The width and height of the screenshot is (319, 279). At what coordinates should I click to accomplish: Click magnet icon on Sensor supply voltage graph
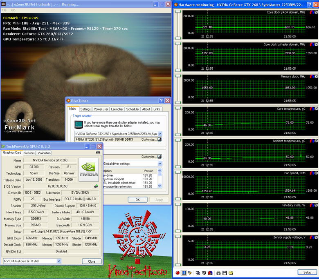tap(312, 237)
